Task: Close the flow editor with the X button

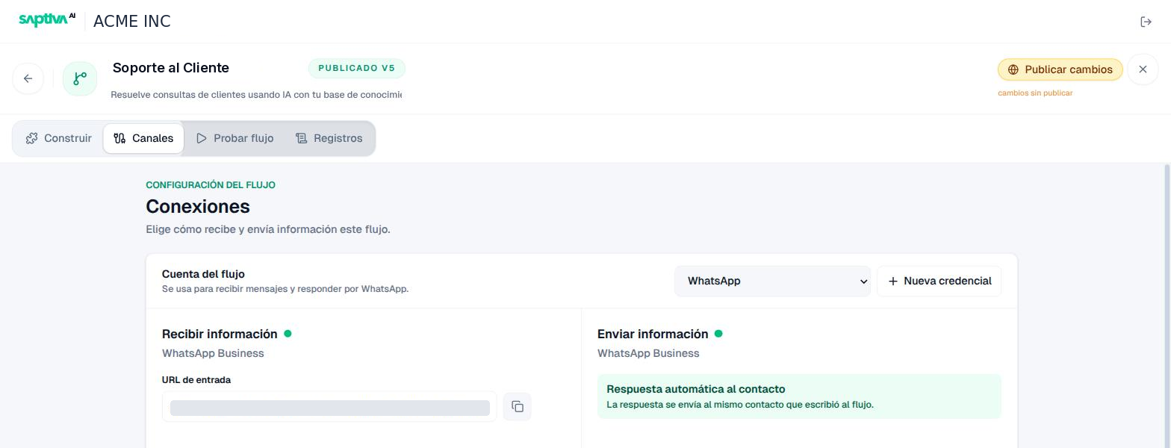Action: click(1143, 69)
